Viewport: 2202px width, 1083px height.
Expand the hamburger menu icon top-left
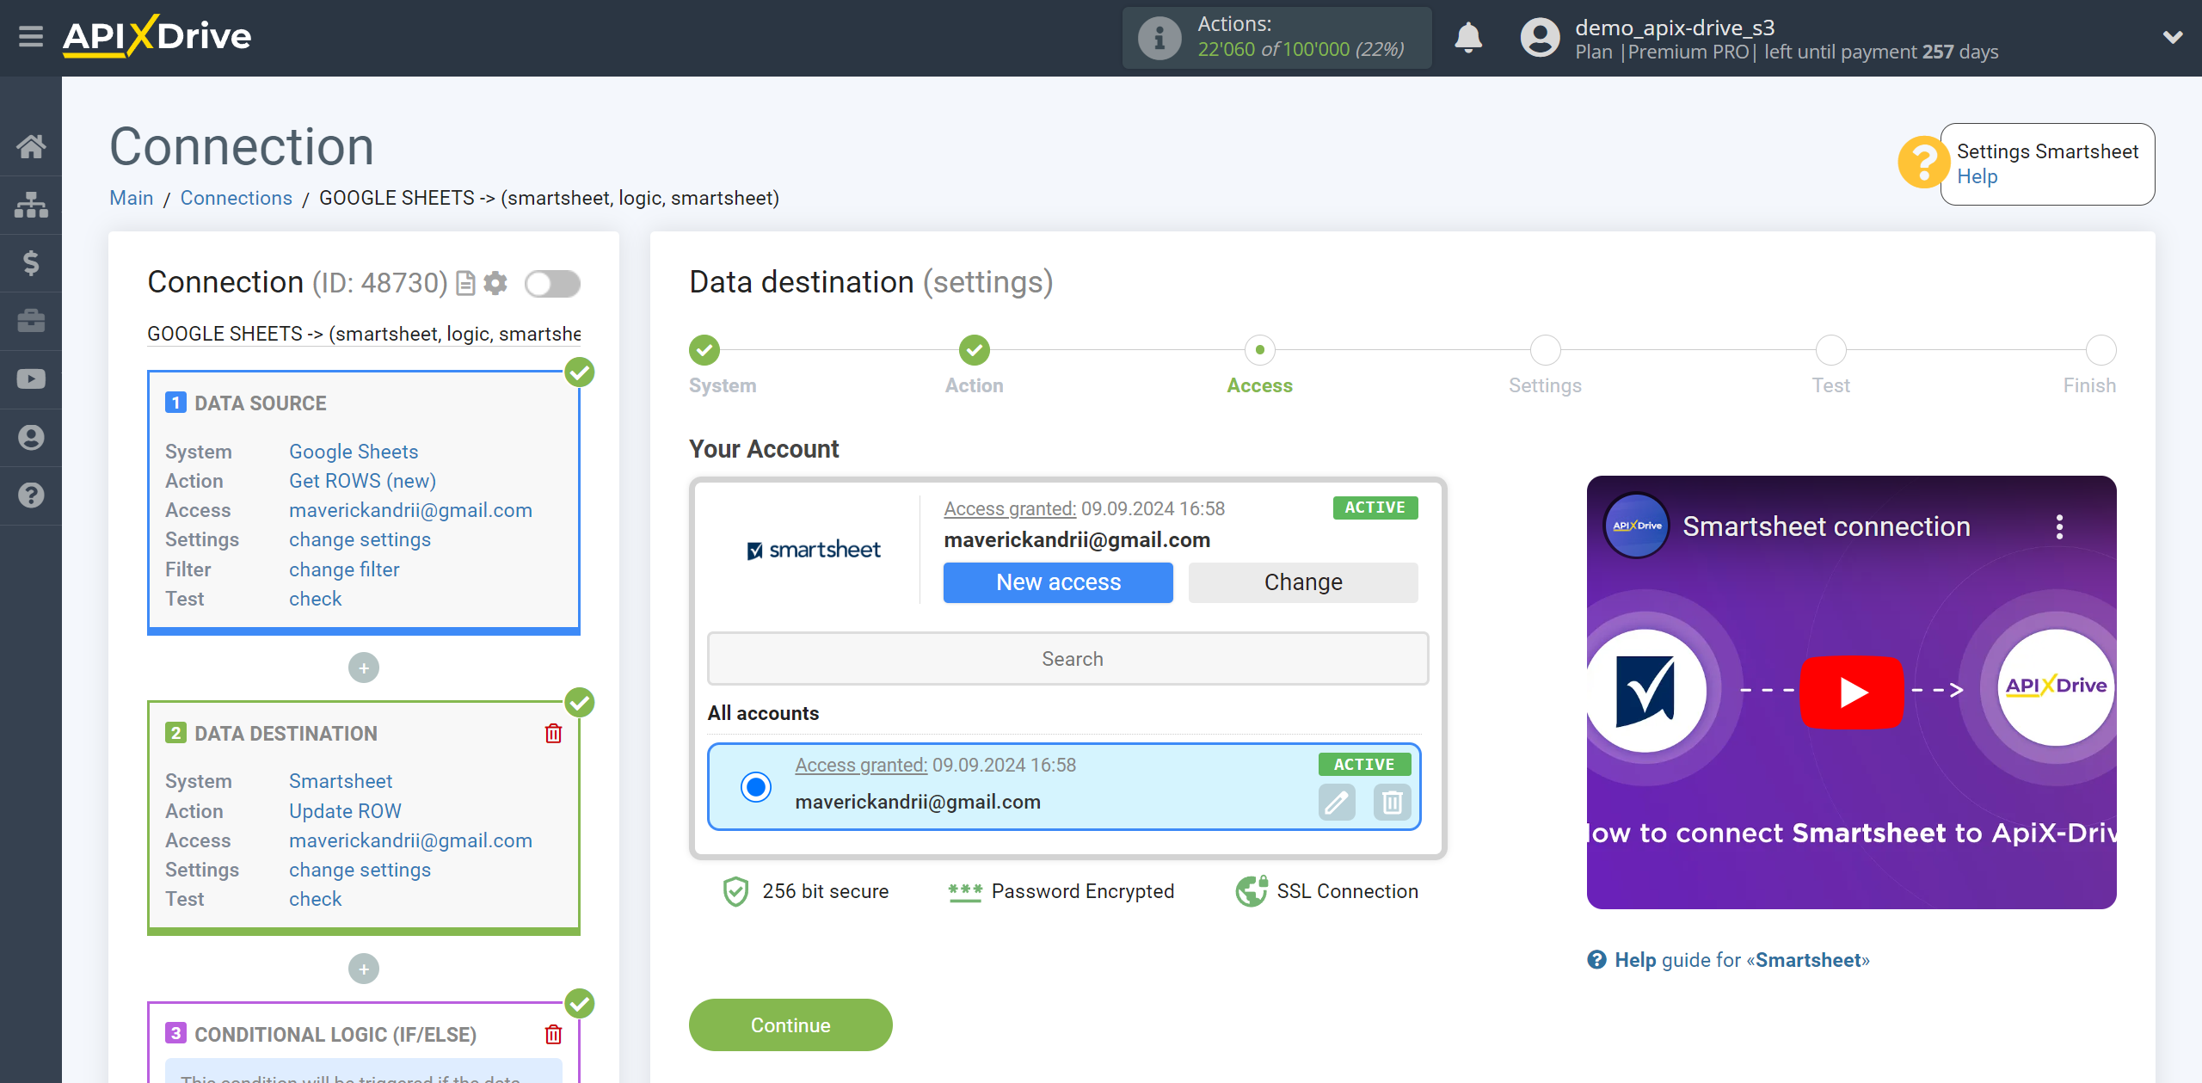pyautogui.click(x=29, y=36)
